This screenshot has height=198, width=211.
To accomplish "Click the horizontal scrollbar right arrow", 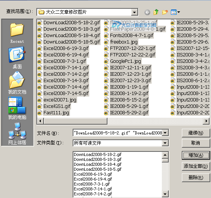I will 206,121.
